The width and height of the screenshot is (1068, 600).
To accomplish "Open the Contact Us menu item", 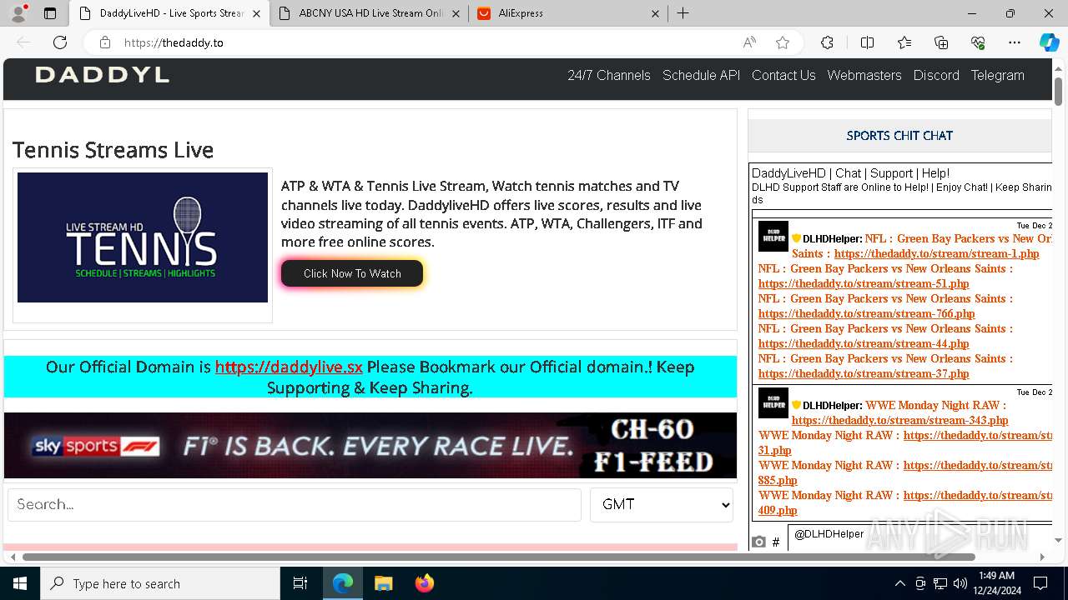I will tap(783, 75).
